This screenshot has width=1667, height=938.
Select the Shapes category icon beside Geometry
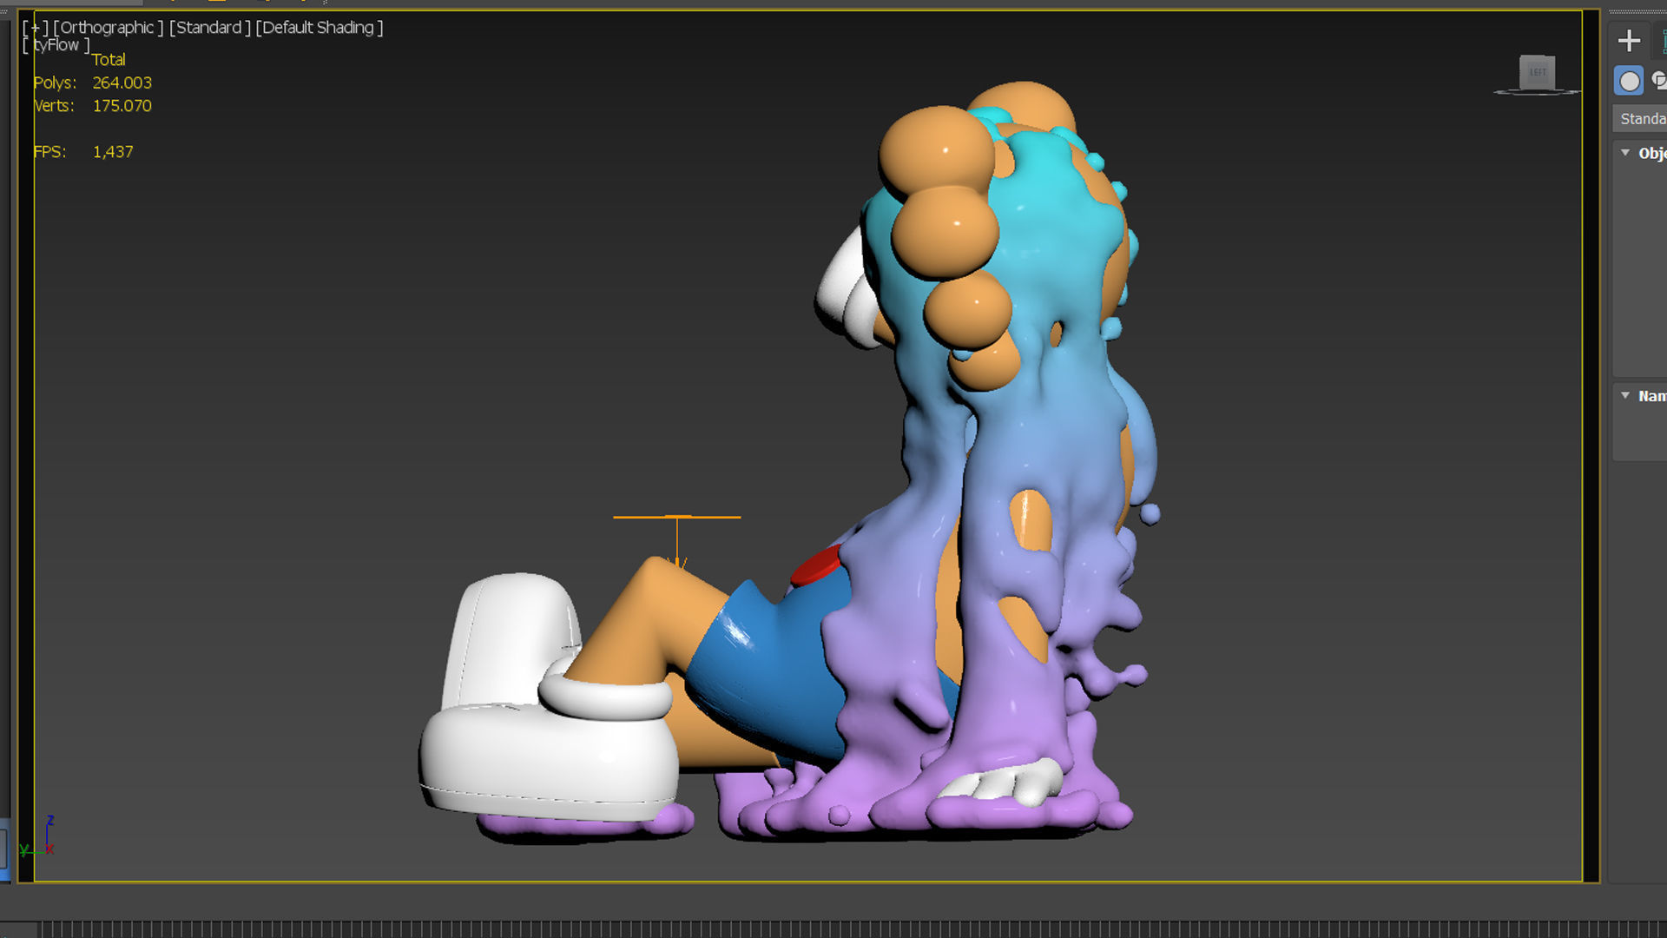coord(1658,82)
